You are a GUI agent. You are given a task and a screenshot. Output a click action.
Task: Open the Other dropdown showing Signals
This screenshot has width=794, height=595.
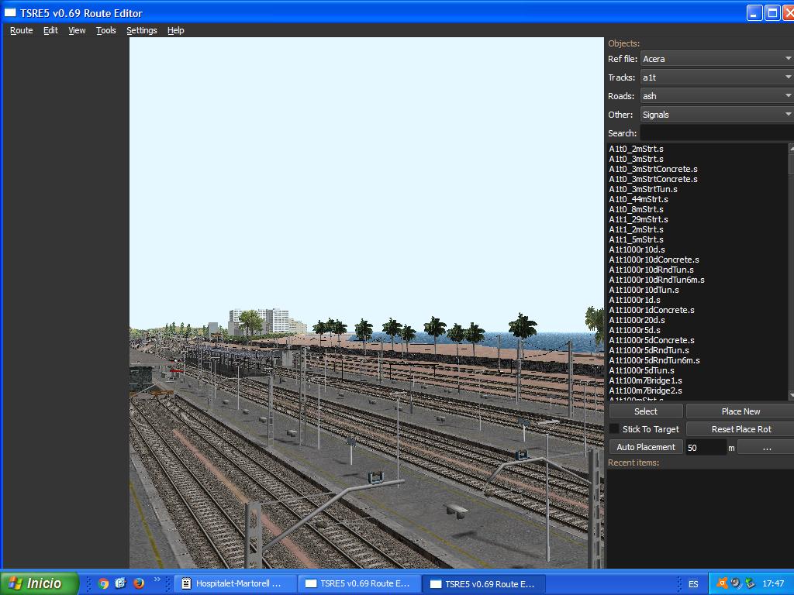tap(716, 115)
